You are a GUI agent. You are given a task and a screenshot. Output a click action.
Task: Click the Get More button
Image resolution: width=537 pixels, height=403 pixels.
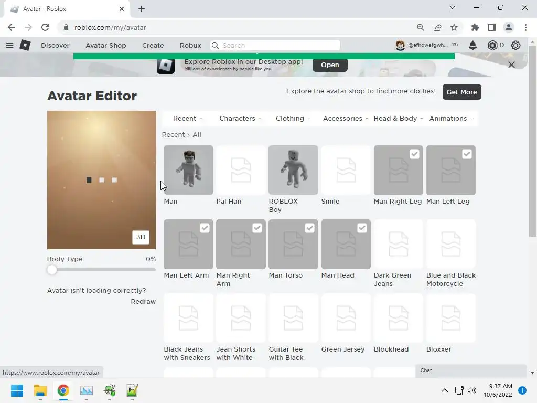click(x=461, y=92)
